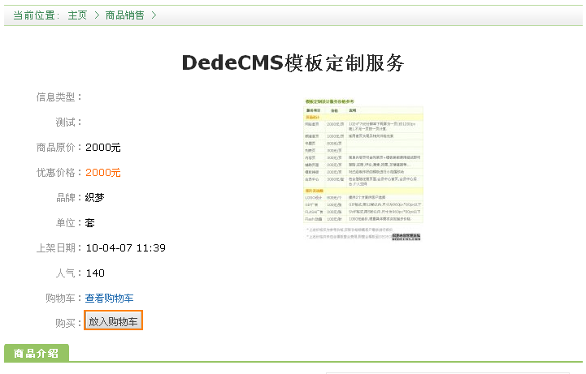This screenshot has height=374, width=586.
Task: Click the orange 优惠价格 2000元 value
Action: coord(102,173)
